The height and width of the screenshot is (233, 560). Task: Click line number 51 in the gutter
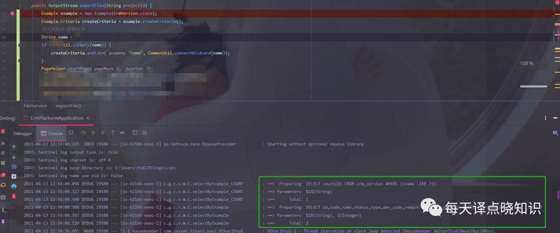pos(4,69)
